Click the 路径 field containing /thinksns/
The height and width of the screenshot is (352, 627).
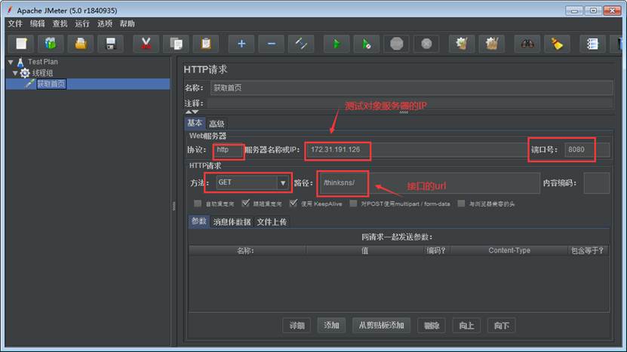pos(430,183)
